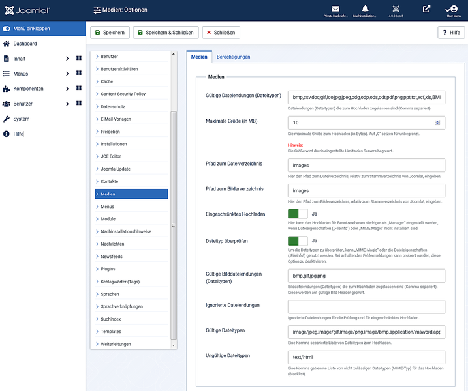Open E-Mail-Vorlagen options
The height and width of the screenshot is (391, 468).
[132, 119]
